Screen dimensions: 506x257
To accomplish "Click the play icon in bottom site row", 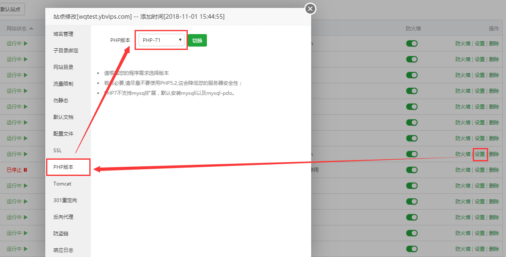I will tap(26, 249).
